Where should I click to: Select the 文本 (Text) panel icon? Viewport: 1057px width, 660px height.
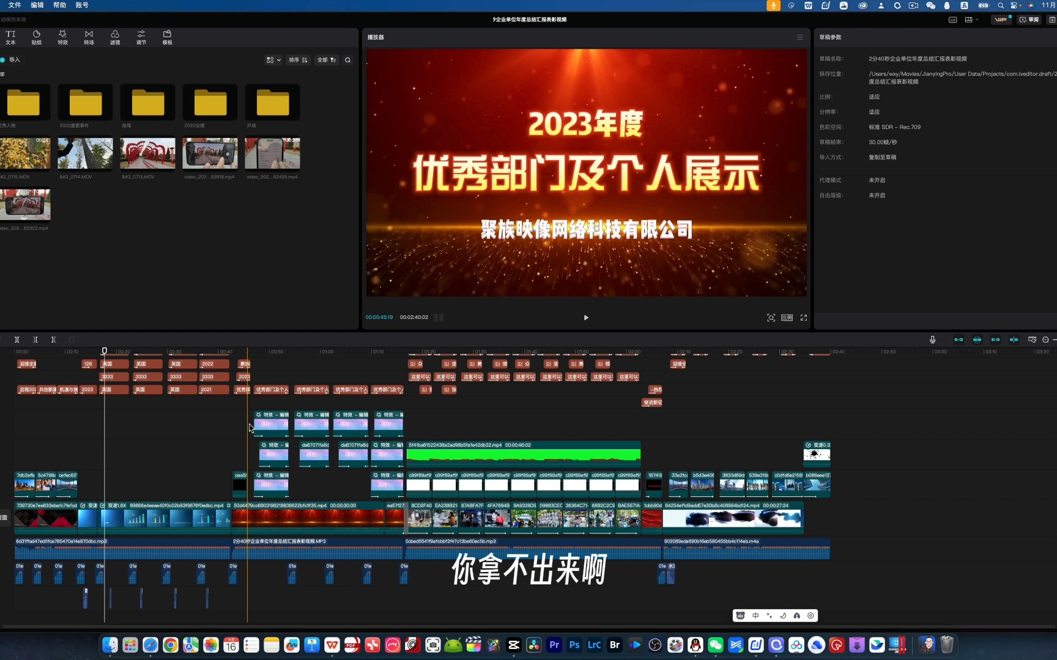pyautogui.click(x=10, y=37)
